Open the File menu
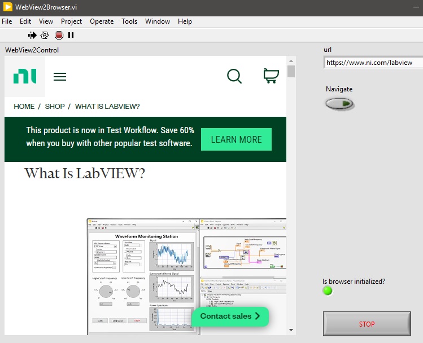Image resolution: width=423 pixels, height=343 pixels. tap(7, 21)
